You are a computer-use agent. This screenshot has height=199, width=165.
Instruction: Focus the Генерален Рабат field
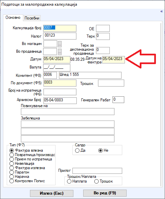point(118,100)
